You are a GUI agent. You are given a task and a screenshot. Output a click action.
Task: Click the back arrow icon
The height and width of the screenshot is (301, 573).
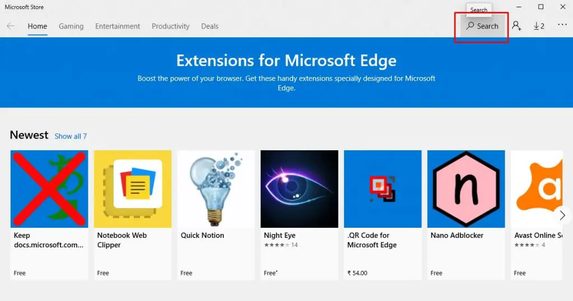click(x=11, y=26)
